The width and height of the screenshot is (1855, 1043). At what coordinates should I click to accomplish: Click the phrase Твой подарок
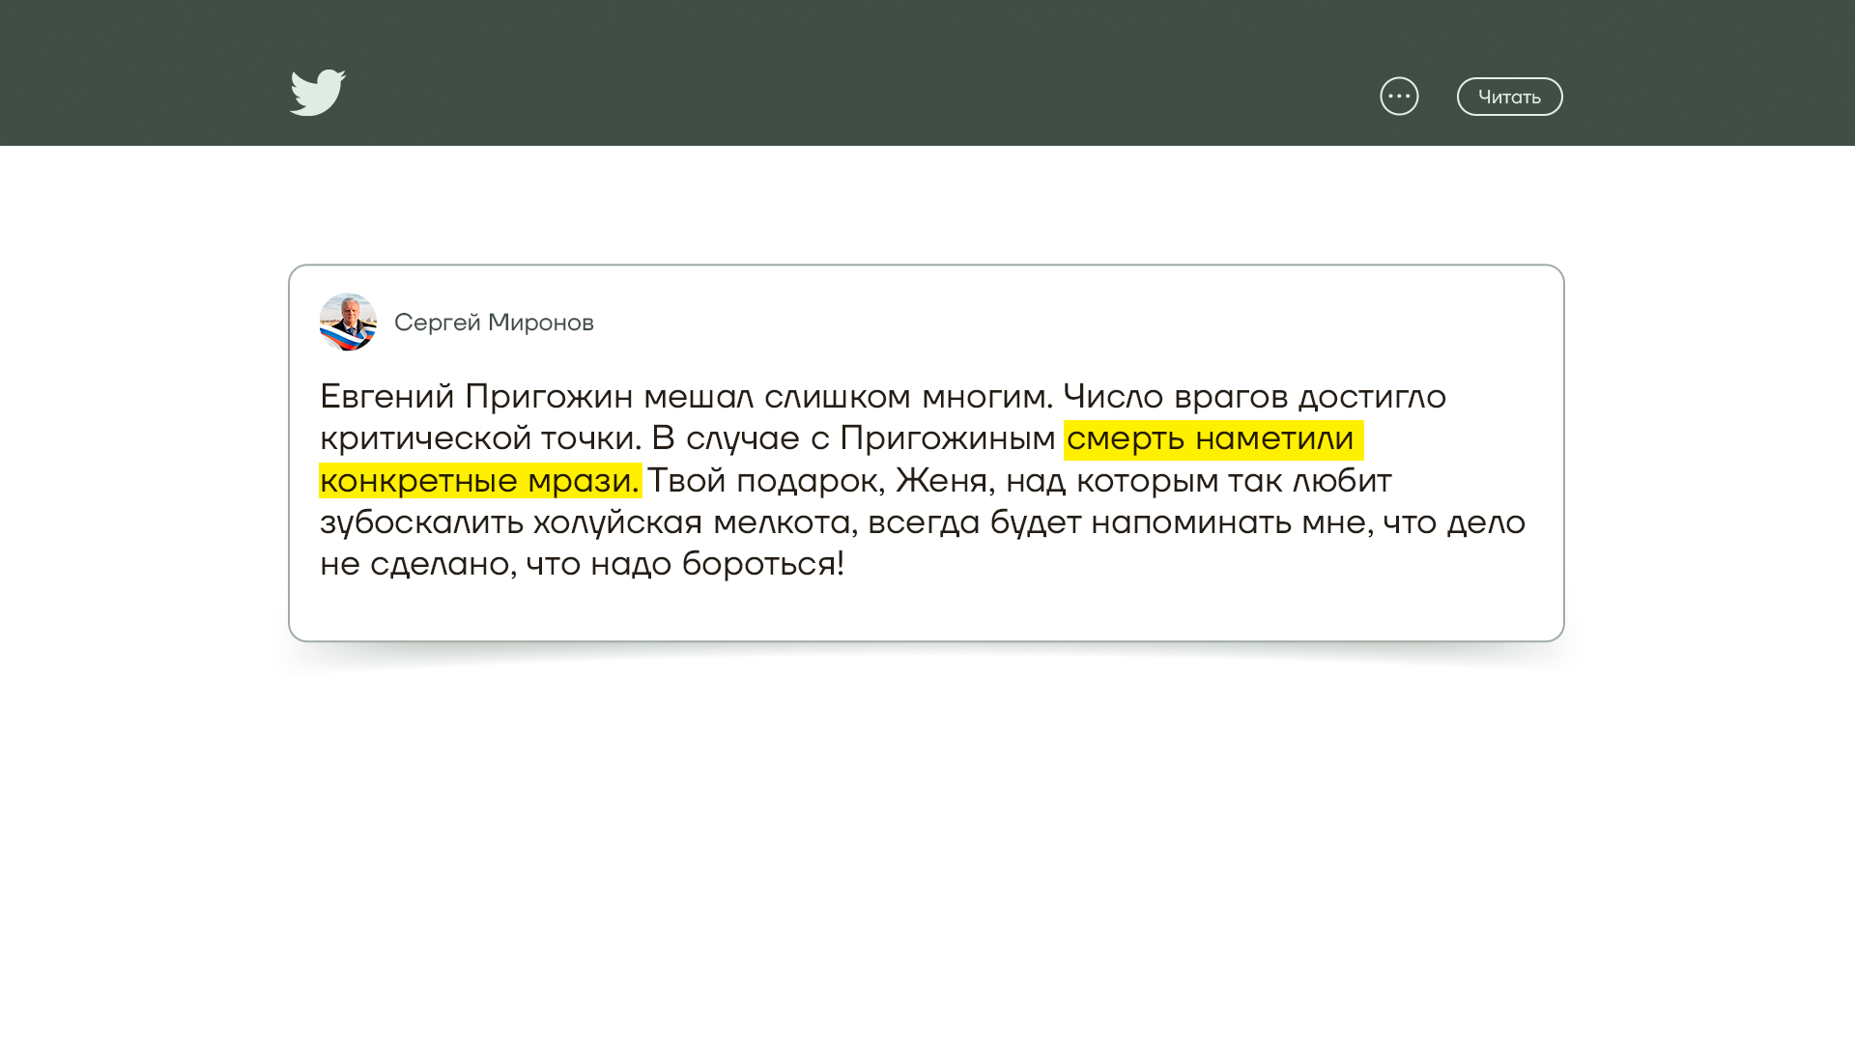[x=762, y=481]
